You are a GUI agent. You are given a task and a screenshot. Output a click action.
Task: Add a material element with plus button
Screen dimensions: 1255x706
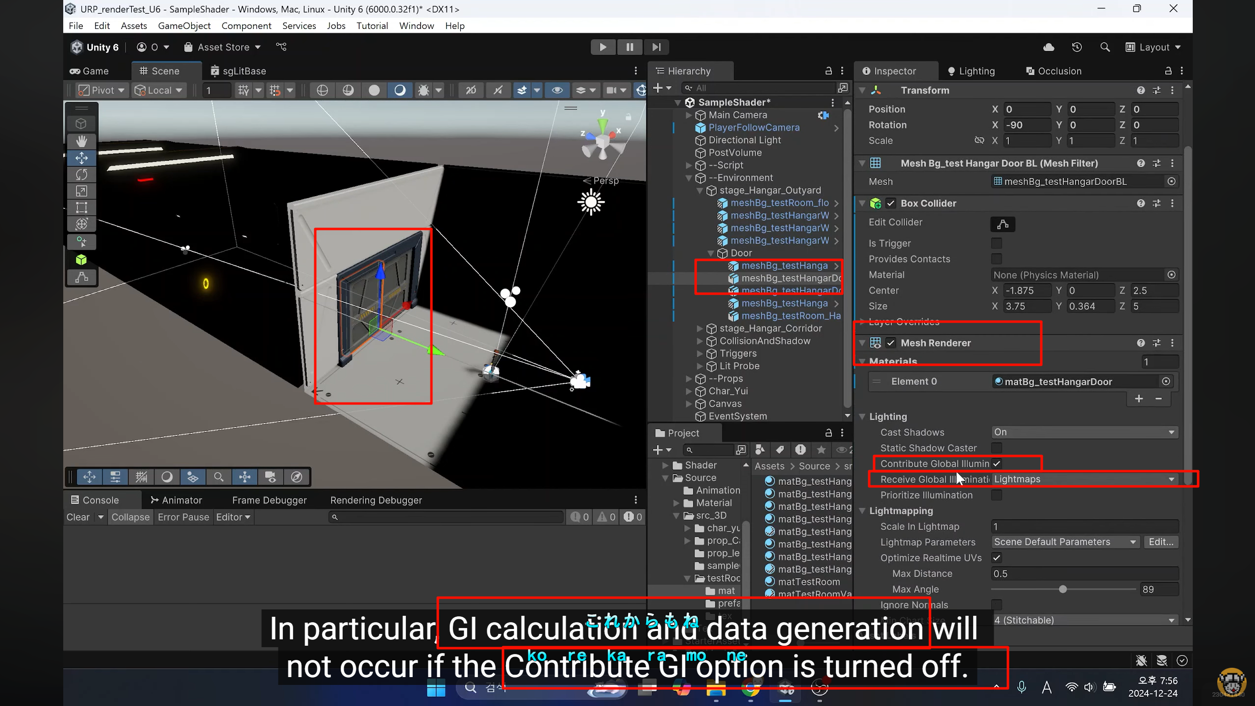[x=1139, y=399]
